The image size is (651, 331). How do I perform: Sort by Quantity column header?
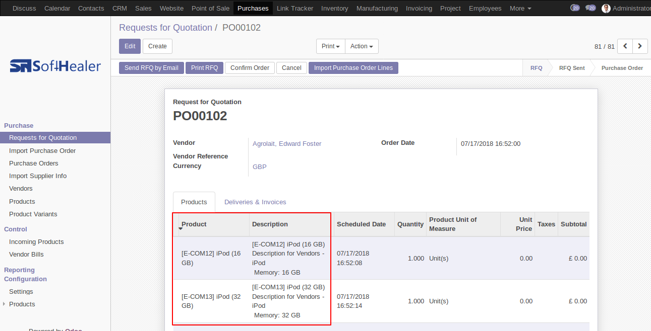point(410,224)
